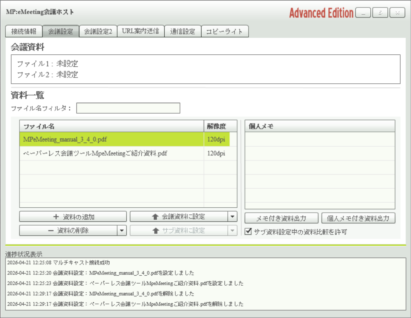Open the 資料の削除 dropdown arrow
Screen dimensions: 411x318
point(121,231)
